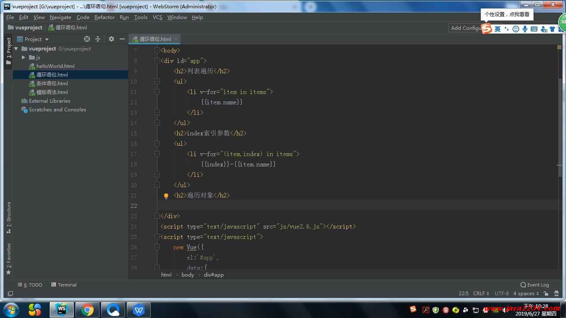Open CRLF line separator dropdown
The width and height of the screenshot is (566, 318).
(481, 294)
